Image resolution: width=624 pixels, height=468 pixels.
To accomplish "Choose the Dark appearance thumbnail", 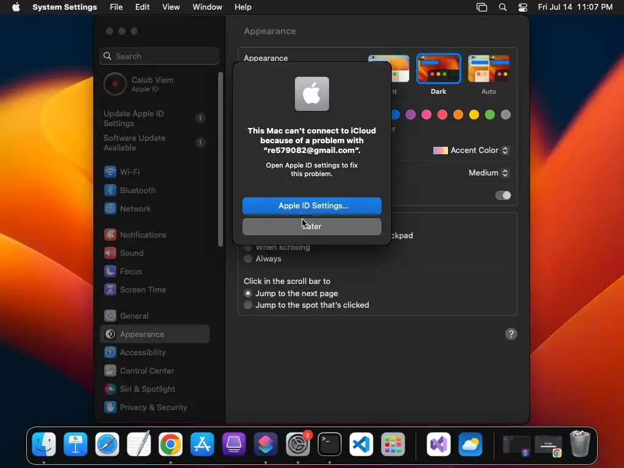I will 439,69.
